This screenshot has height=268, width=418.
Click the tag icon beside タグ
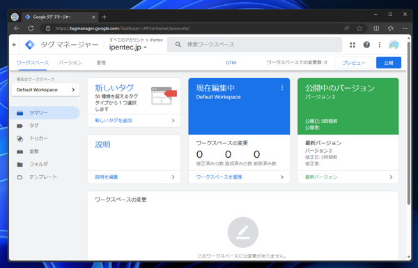pos(20,126)
